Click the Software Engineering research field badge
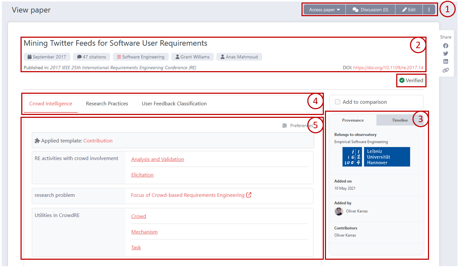 pos(140,57)
